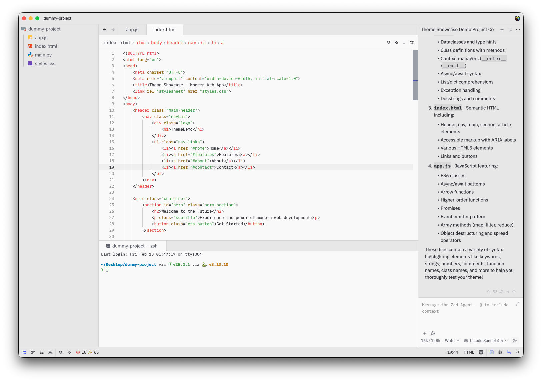Expand the agent message editor

click(517, 304)
